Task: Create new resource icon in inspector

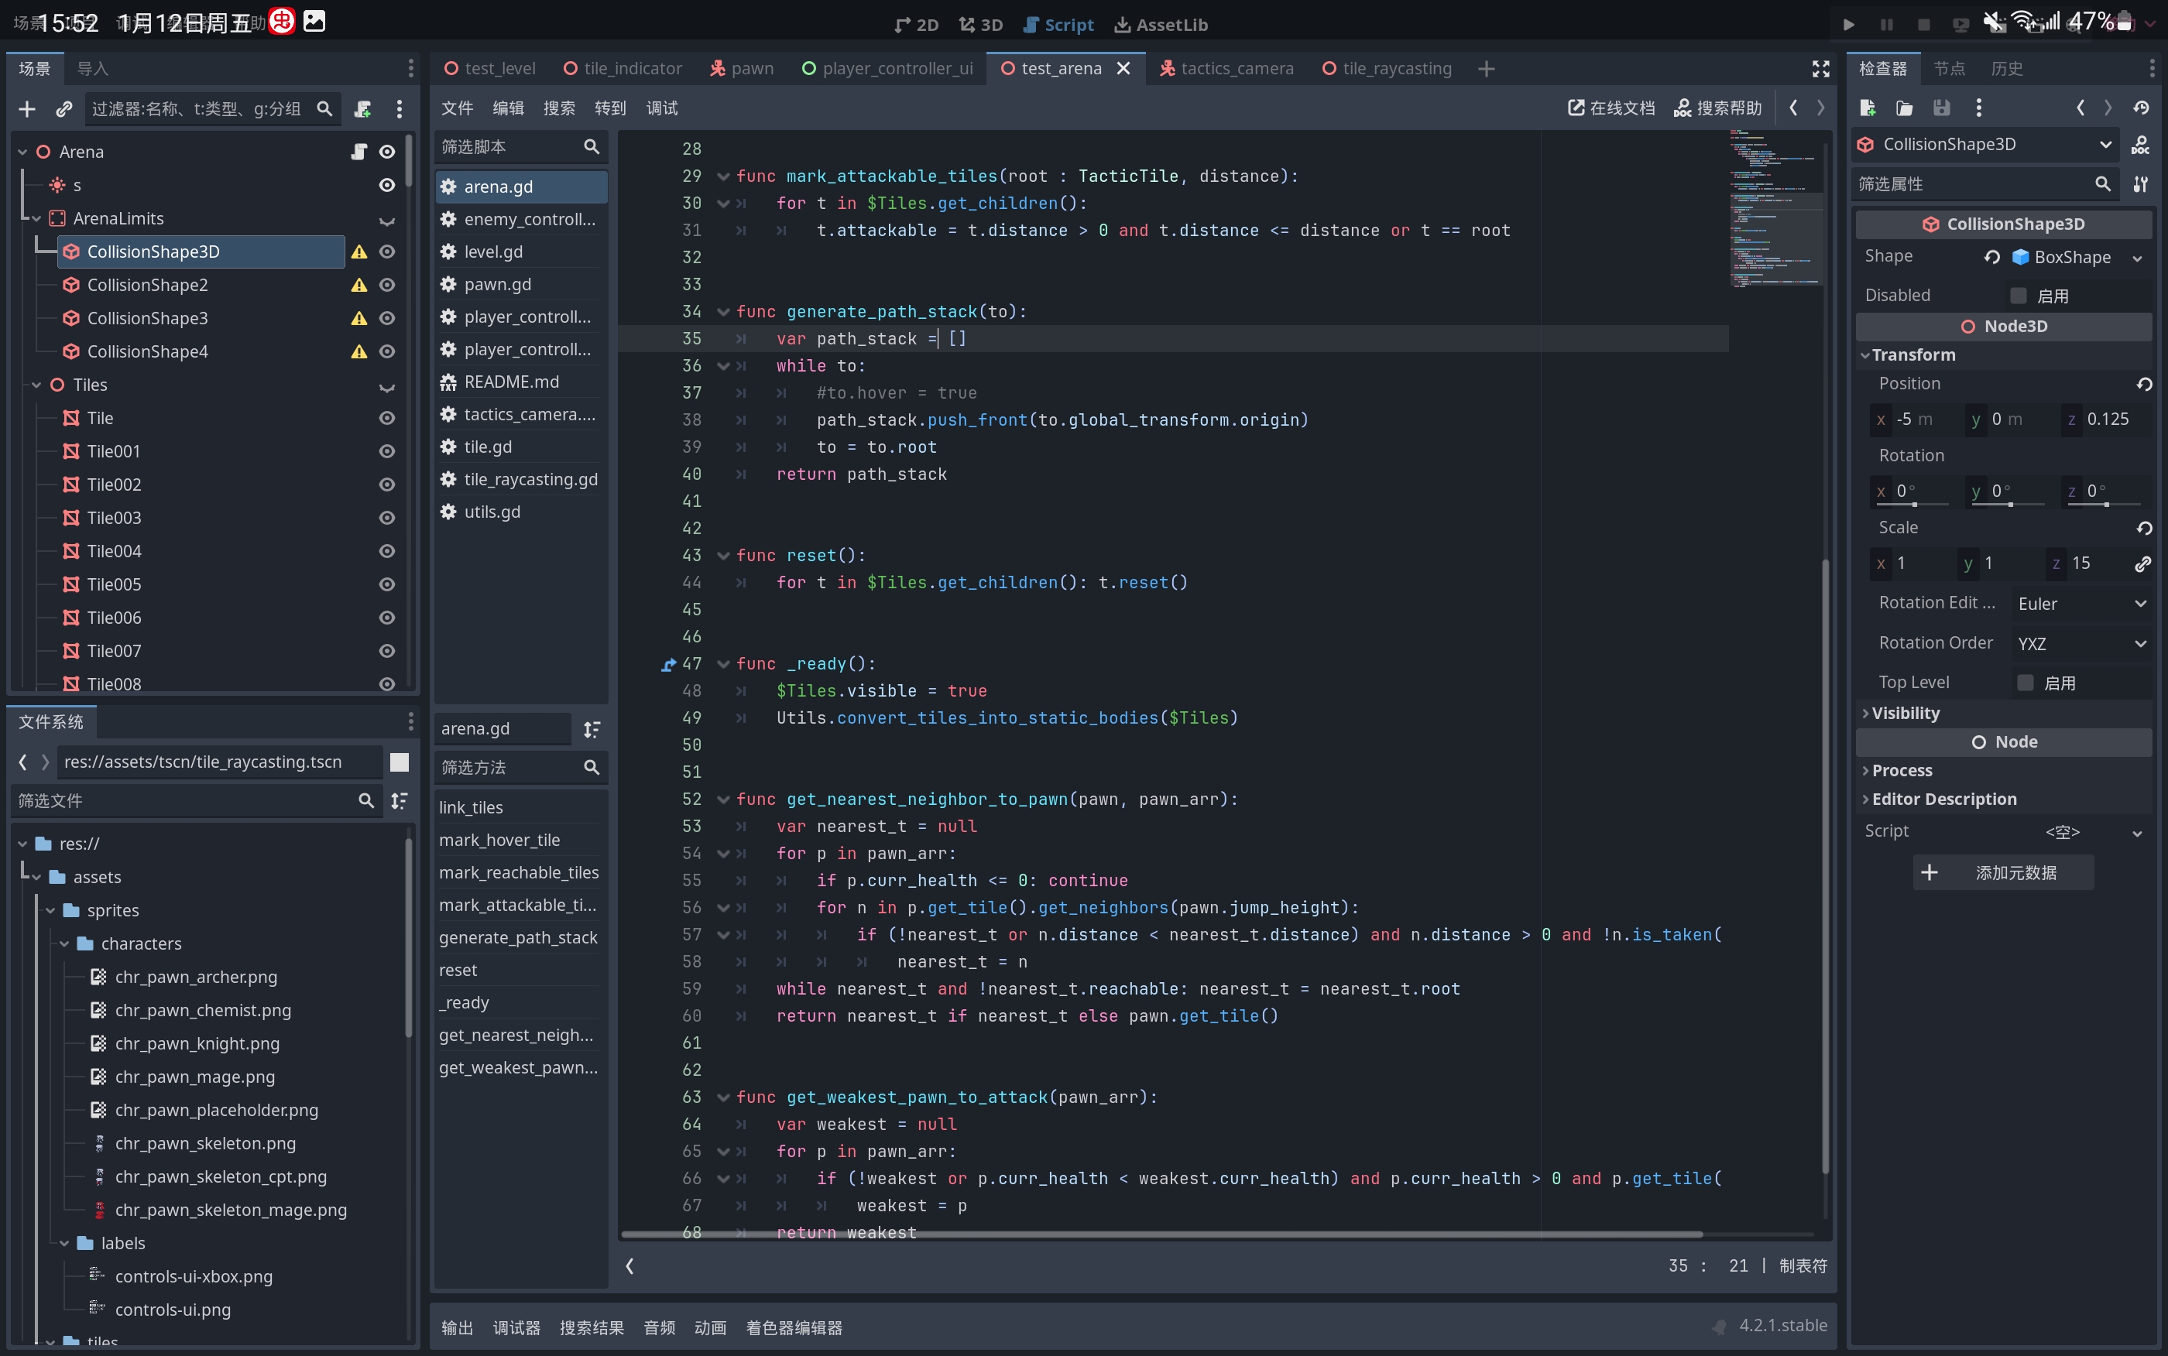Action: click(1868, 108)
